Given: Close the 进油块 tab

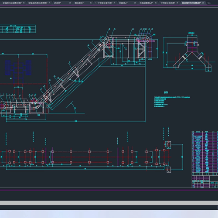Looking at the screenshot, I should [x=70, y=3].
